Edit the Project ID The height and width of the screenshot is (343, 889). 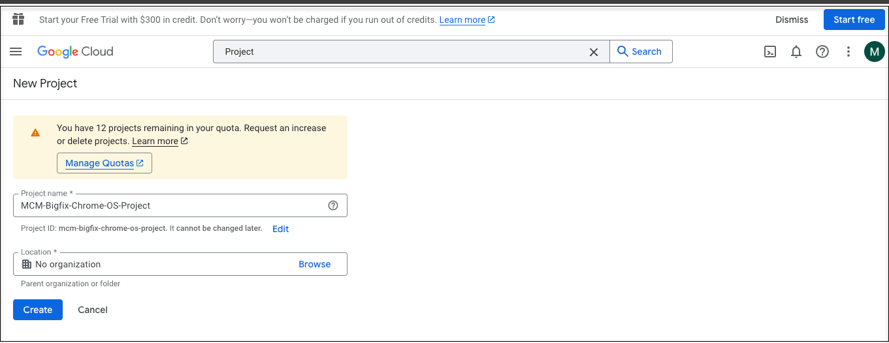[280, 229]
